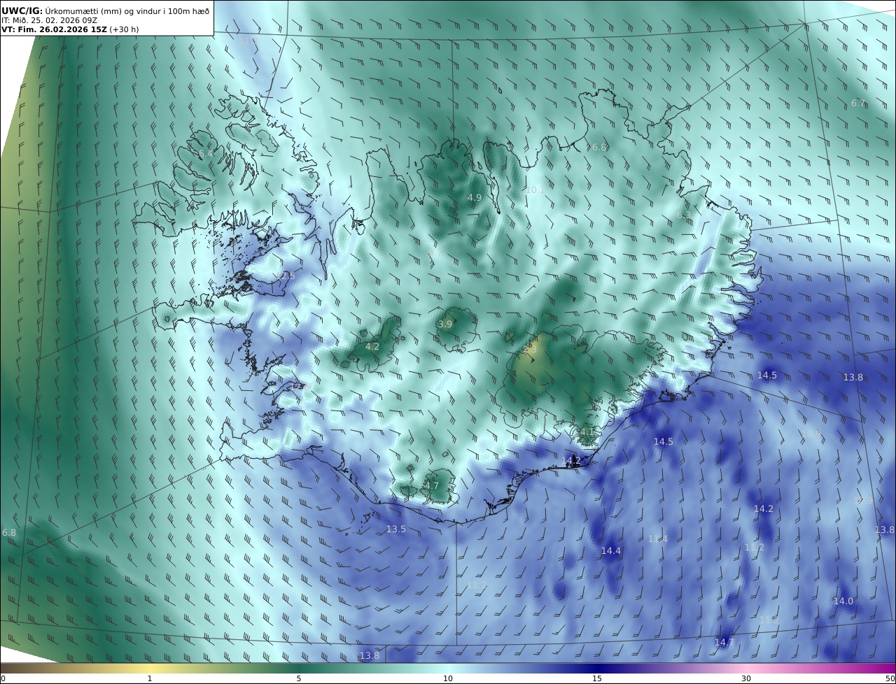Click the 4.7 label on the southern glacier

tap(431, 485)
